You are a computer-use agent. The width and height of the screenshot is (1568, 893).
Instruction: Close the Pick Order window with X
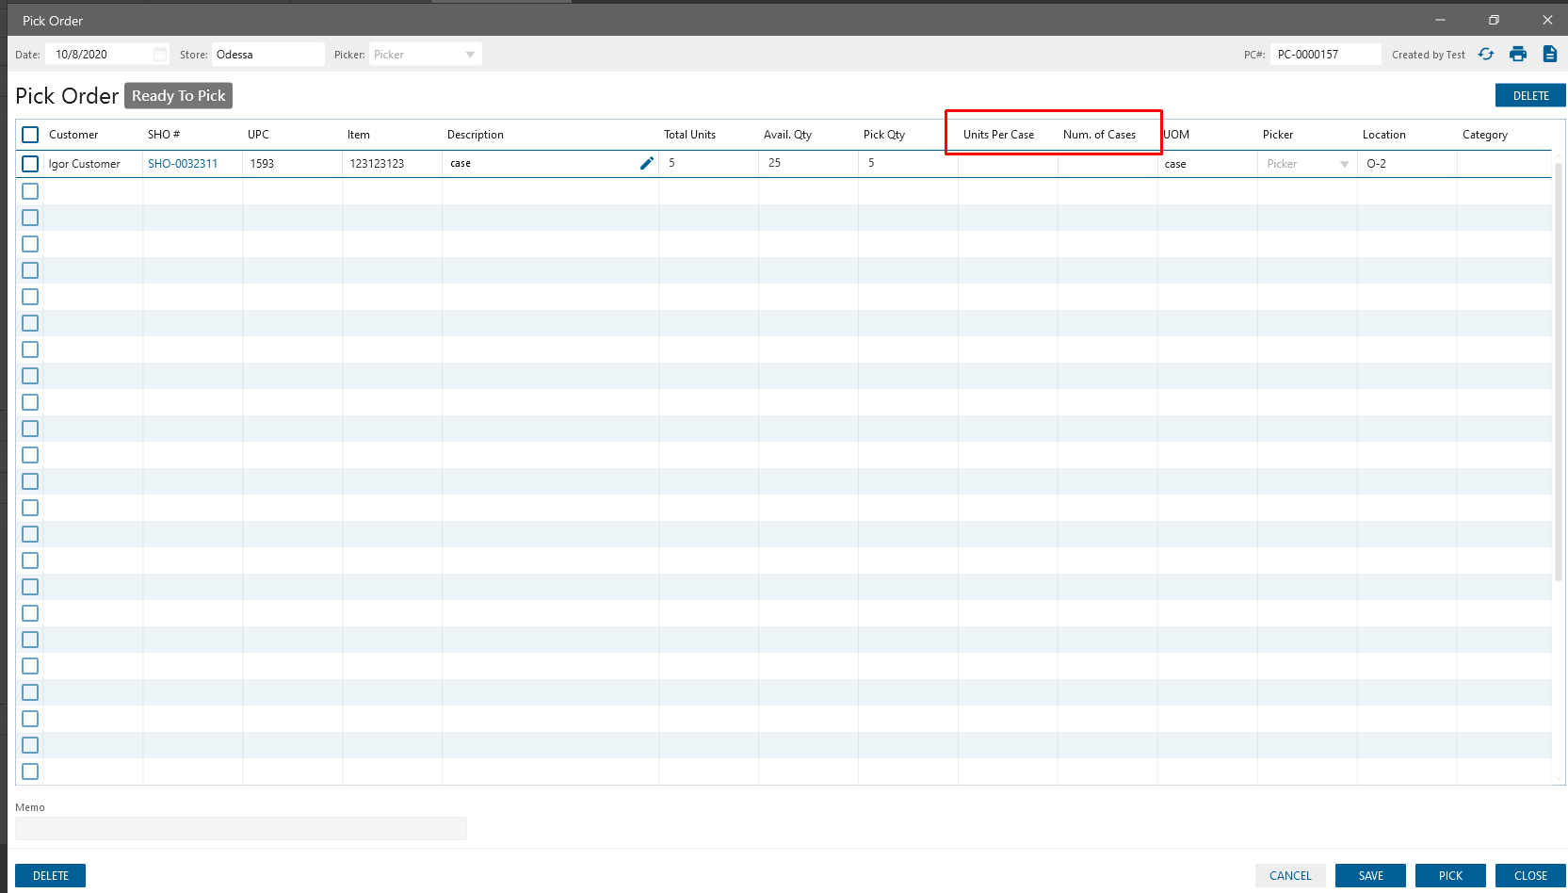pos(1547,20)
